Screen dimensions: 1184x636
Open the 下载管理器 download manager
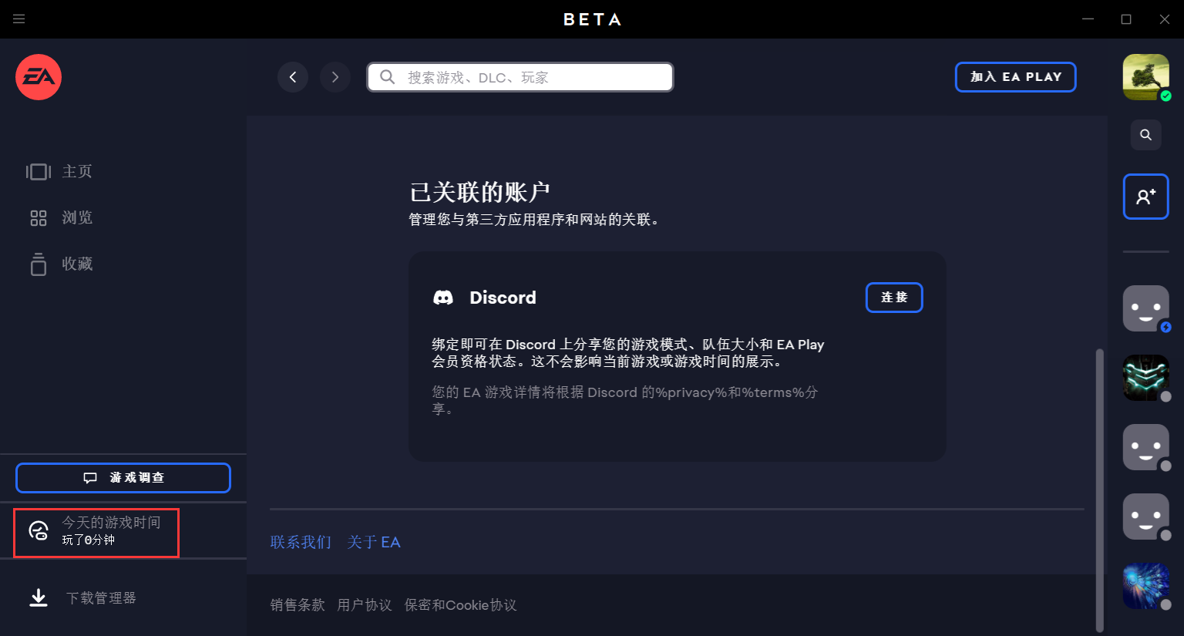pyautogui.click(x=100, y=598)
